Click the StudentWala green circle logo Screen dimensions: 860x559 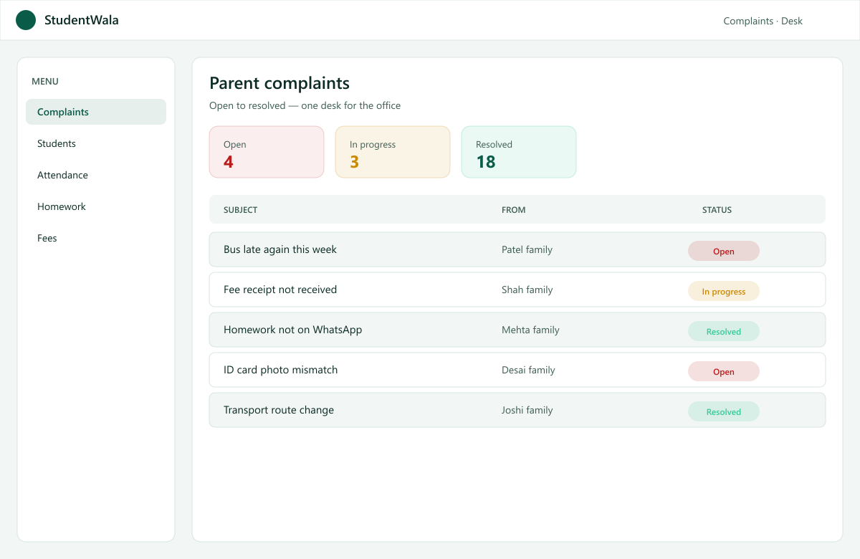[26, 20]
